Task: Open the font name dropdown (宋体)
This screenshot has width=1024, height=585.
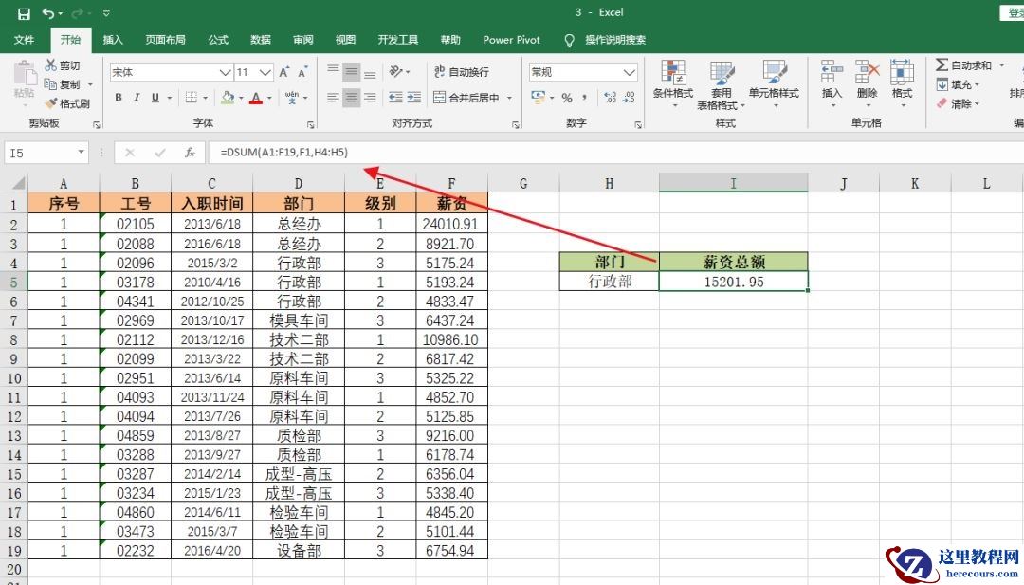Action: click(225, 72)
